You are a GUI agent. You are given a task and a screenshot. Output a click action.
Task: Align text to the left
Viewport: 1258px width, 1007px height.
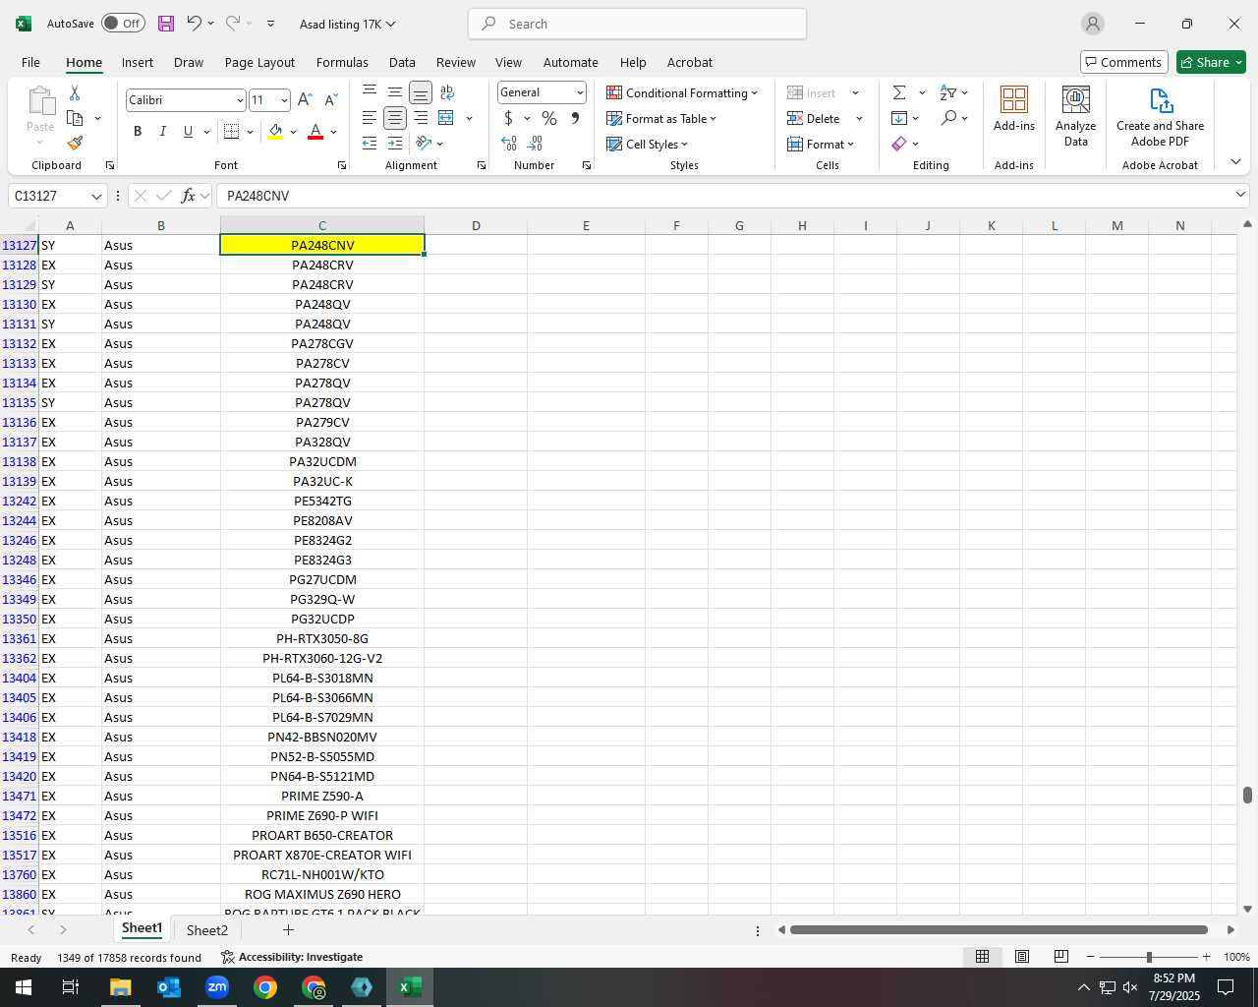pos(370,118)
